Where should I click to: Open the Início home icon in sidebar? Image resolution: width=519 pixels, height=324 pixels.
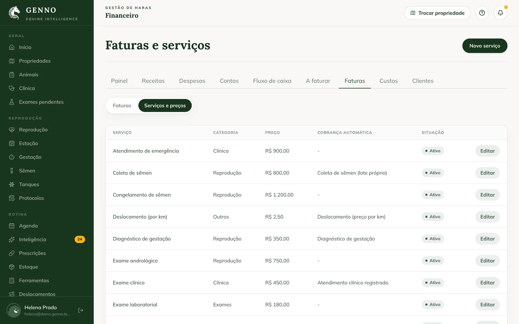(x=12, y=47)
